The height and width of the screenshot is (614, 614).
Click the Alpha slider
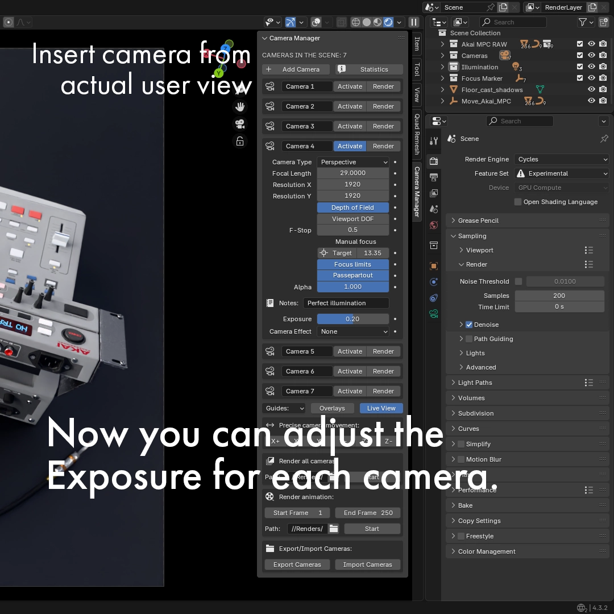click(x=353, y=287)
